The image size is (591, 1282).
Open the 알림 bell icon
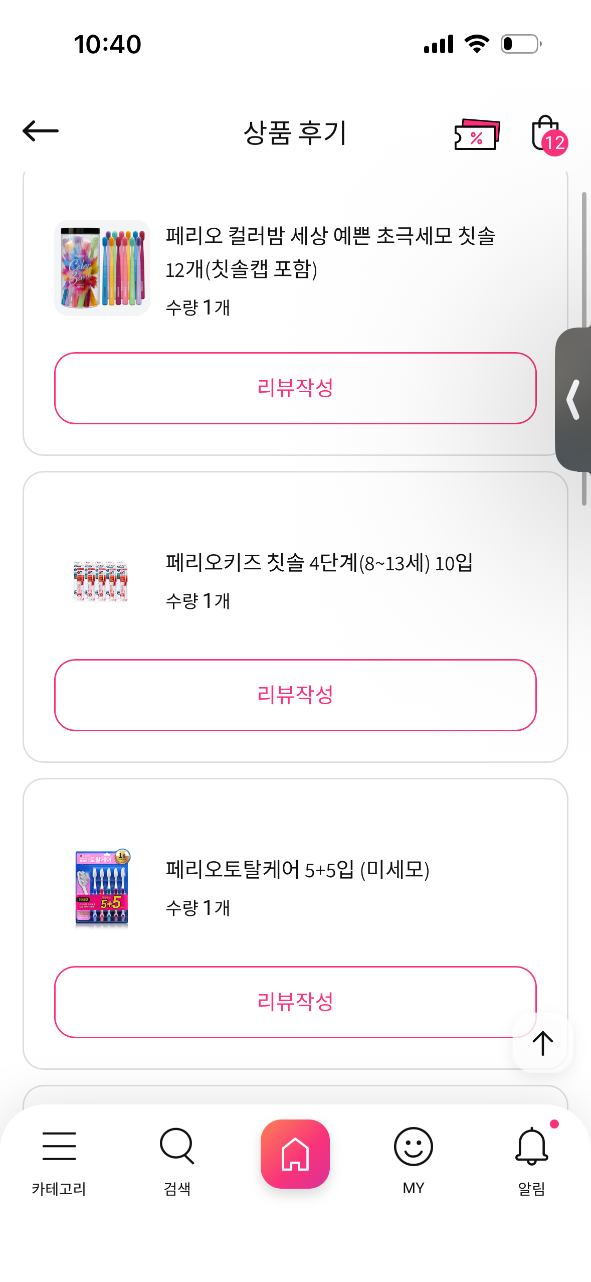coord(531,1146)
